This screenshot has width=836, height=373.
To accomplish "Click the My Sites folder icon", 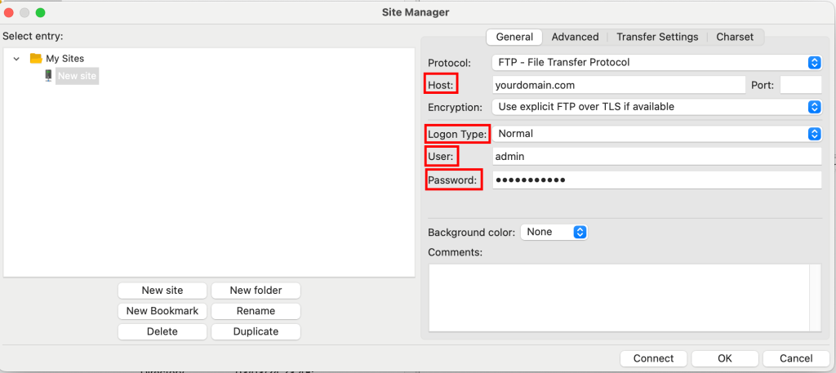I will click(36, 59).
